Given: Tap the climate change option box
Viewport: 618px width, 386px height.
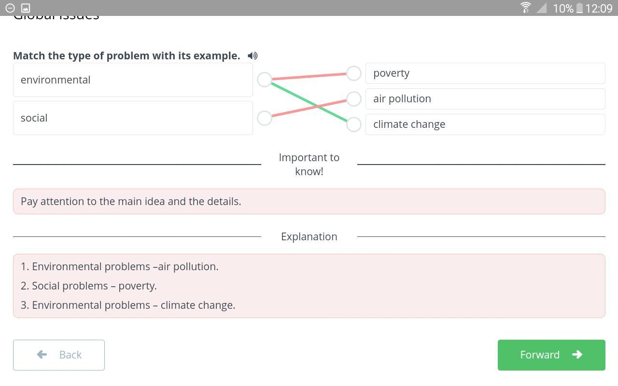Looking at the screenshot, I should click(485, 124).
